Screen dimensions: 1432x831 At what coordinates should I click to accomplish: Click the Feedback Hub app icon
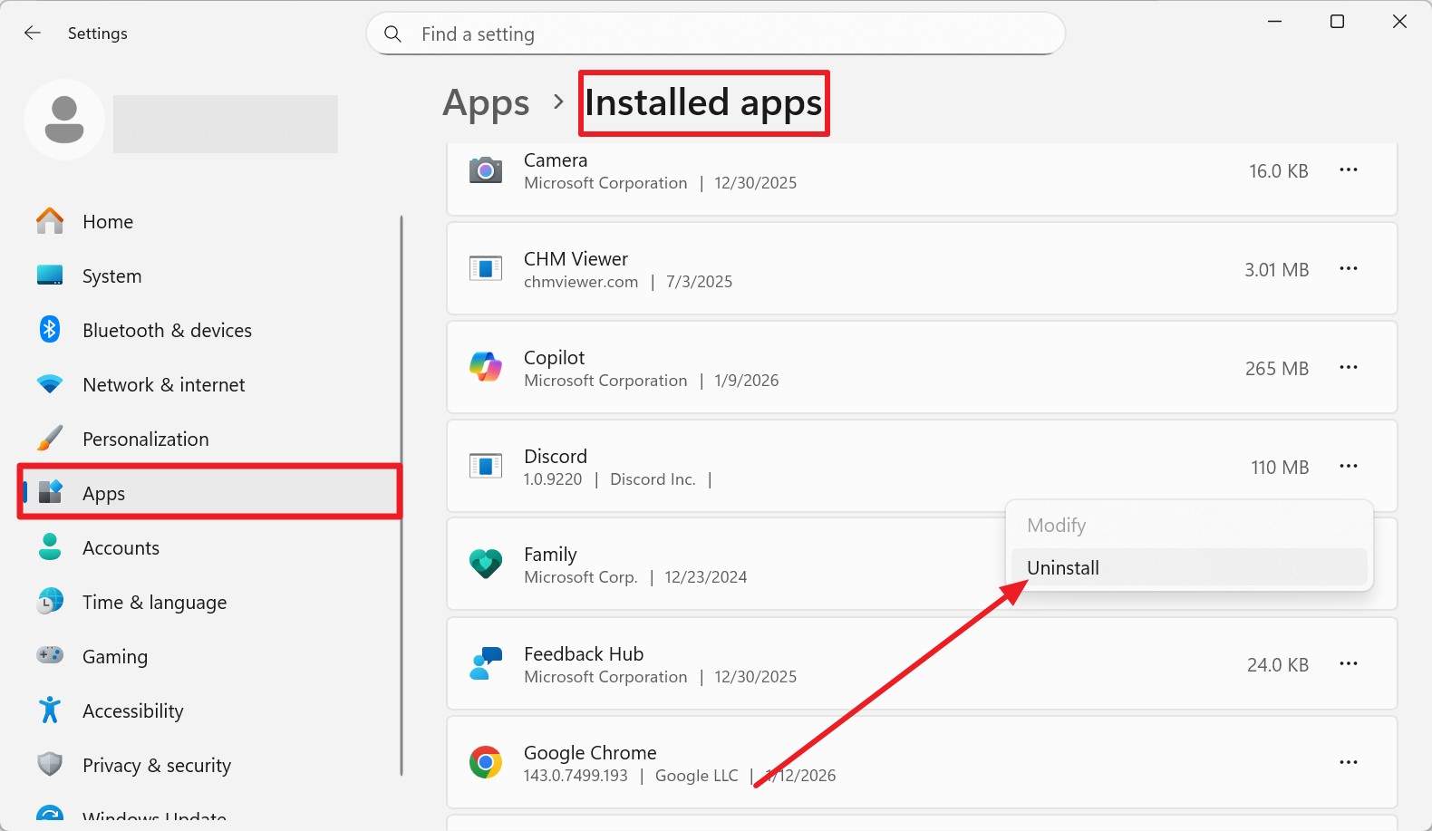[486, 663]
